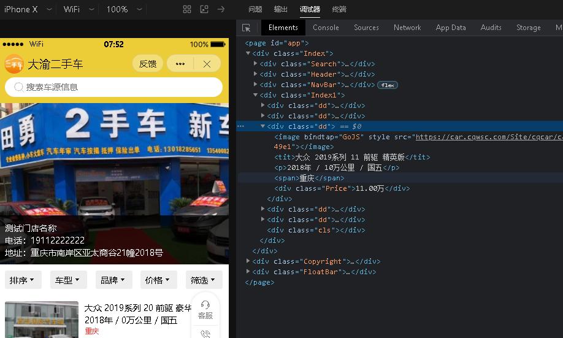Viewport: 563px width, 338px height.
Task: Tap the 反馈 feedback button
Action: [148, 64]
